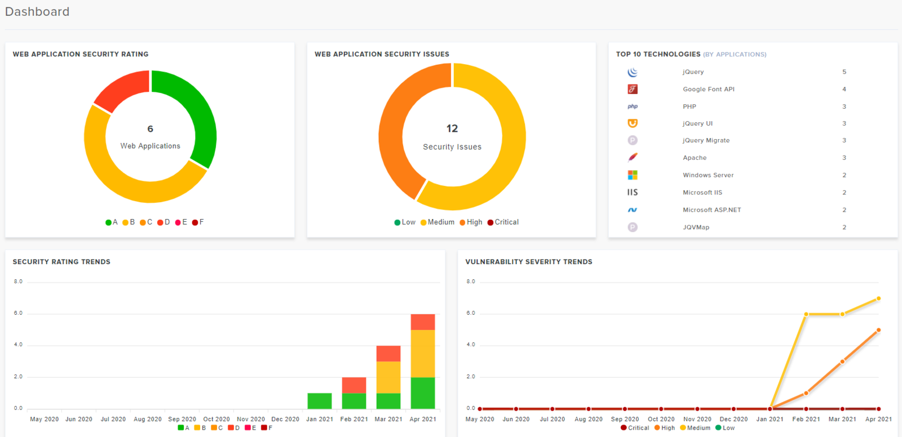902x437 pixels.
Task: Toggle the Critical legend in severity trends chart
Action: [x=635, y=428]
